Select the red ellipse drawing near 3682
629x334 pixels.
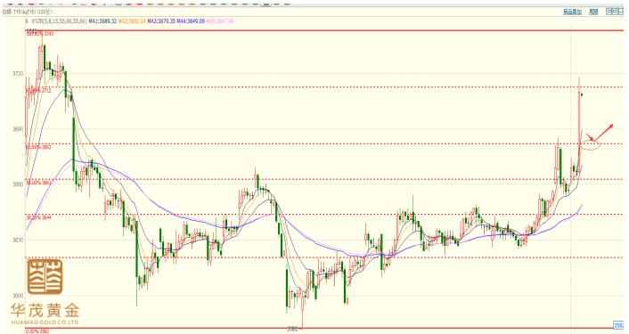coord(591,145)
